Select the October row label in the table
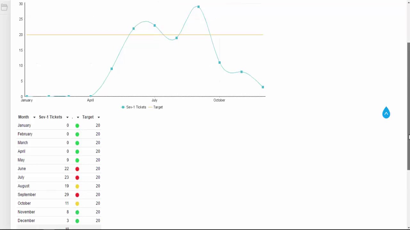Viewport: 410px width, 230px height. (24, 203)
